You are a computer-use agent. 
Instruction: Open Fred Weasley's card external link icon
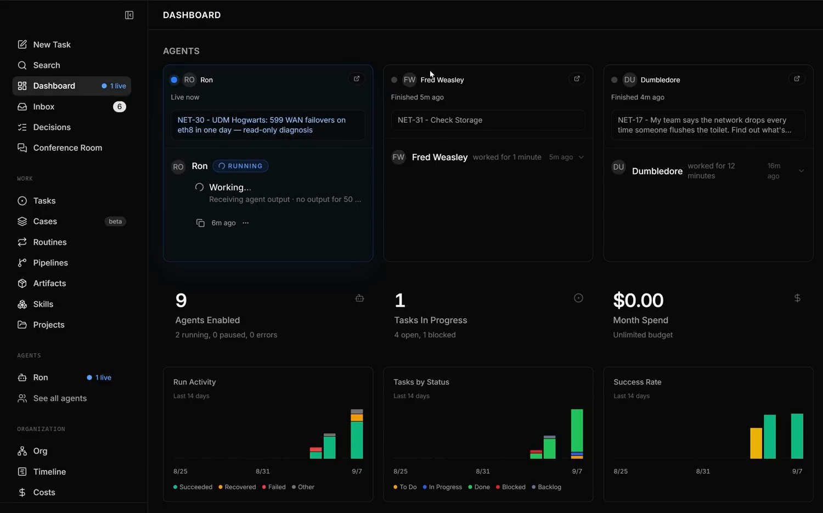(577, 79)
